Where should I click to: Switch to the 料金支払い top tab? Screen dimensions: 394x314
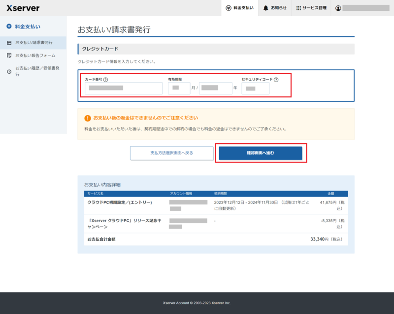point(240,8)
